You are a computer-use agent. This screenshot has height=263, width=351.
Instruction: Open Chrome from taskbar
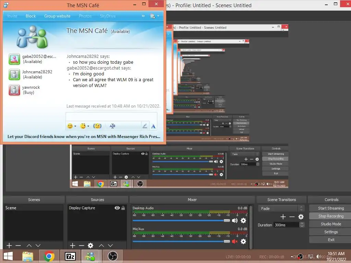49,256
